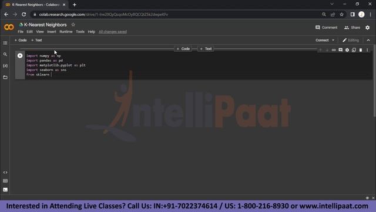Click the Colab logo icon
The width and height of the screenshot is (376, 212).
click(x=9, y=27)
